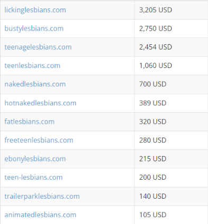This screenshot has width=208, height=224.
Task: Click the trailerparklesbians.com link
Action: pyautogui.click(x=42, y=196)
